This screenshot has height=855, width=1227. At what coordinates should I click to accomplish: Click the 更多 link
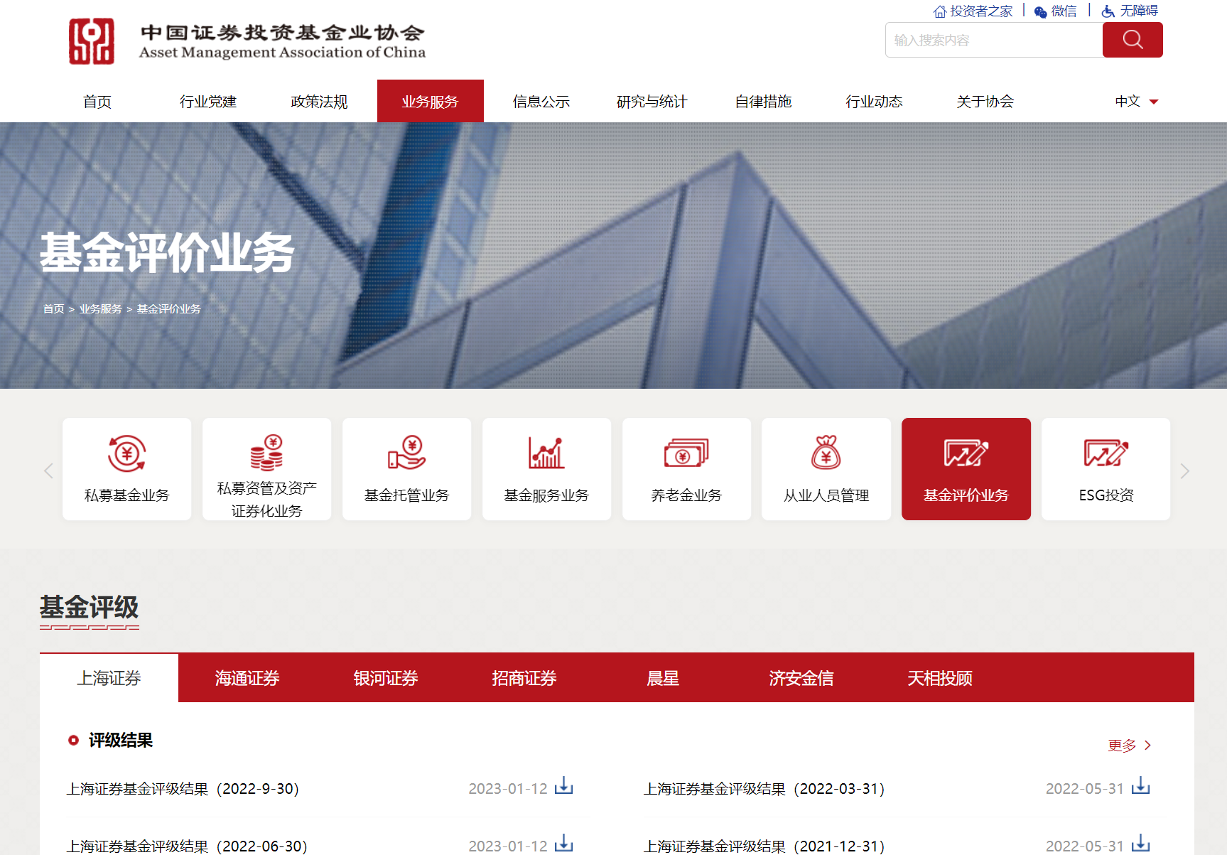click(1122, 746)
